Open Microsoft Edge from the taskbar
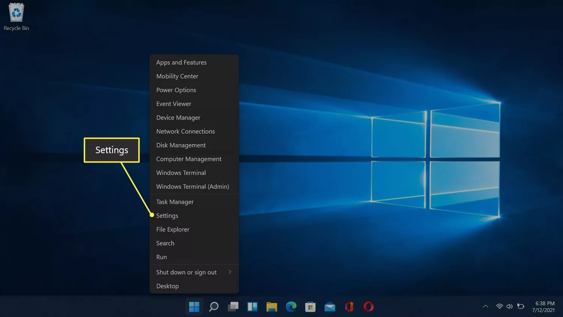Image resolution: width=563 pixels, height=317 pixels. click(x=291, y=306)
